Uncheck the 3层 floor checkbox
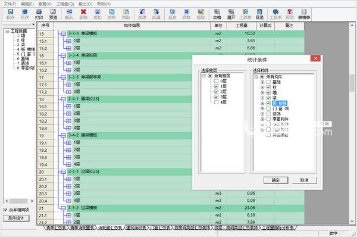357x237 pixels. point(217,97)
